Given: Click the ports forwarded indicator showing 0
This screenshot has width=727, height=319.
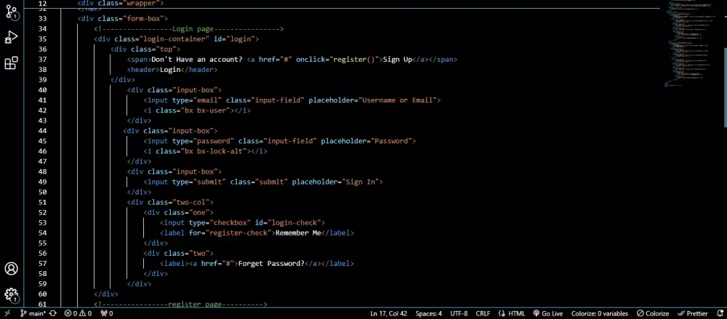Looking at the screenshot, I should pyautogui.click(x=107, y=313).
